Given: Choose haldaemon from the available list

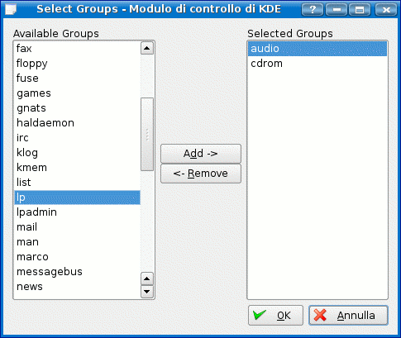Looking at the screenshot, I should point(77,123).
